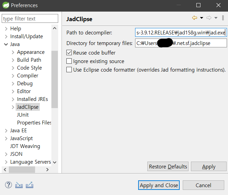This screenshot has height=195, width=228.
Task: Click the help question mark icon
Action: [9, 185]
